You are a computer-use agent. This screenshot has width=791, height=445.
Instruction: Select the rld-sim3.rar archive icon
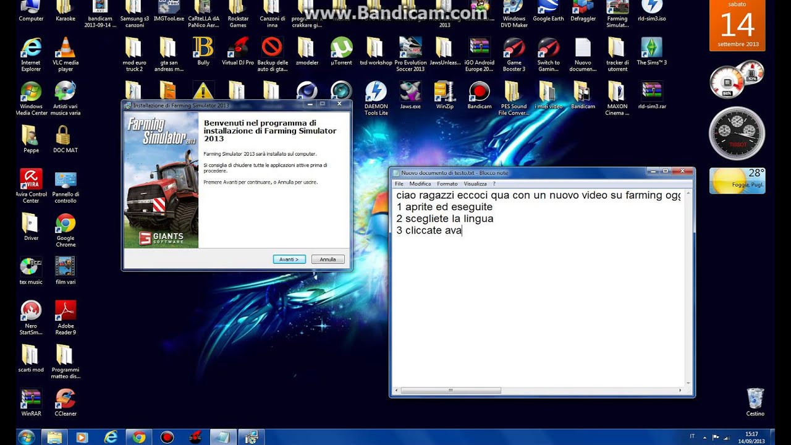(x=652, y=95)
